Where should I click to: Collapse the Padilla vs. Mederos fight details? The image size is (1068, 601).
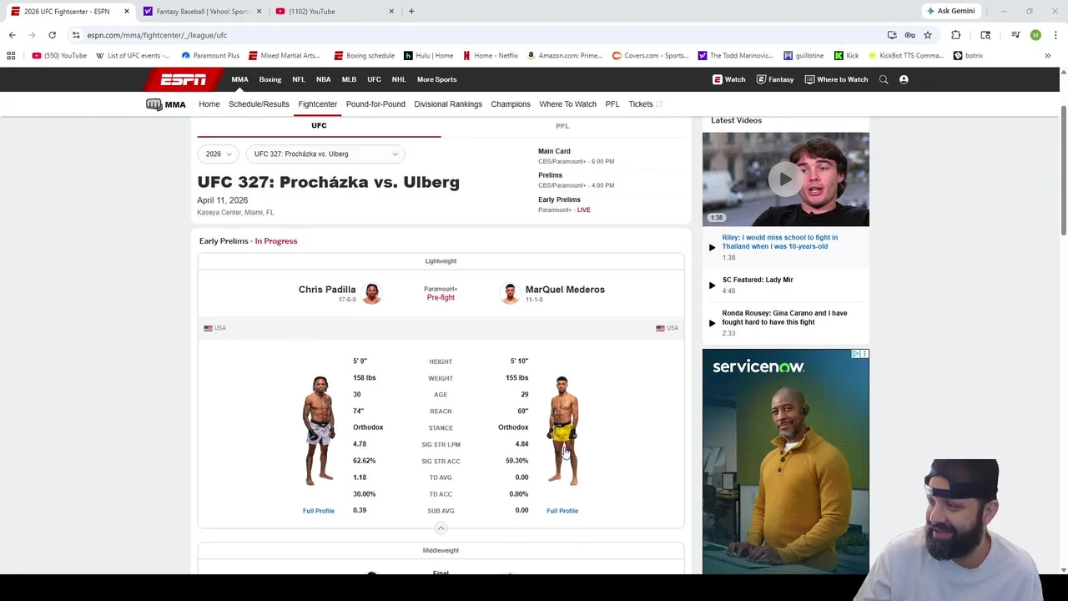441,528
